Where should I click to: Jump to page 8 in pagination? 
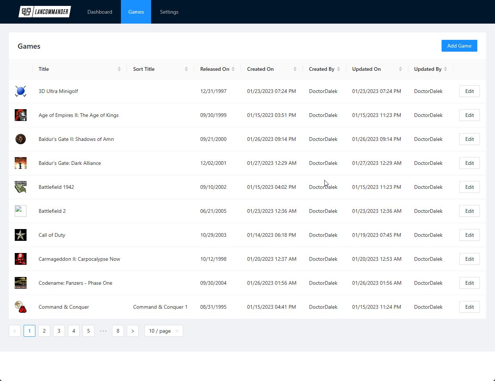pyautogui.click(x=118, y=331)
